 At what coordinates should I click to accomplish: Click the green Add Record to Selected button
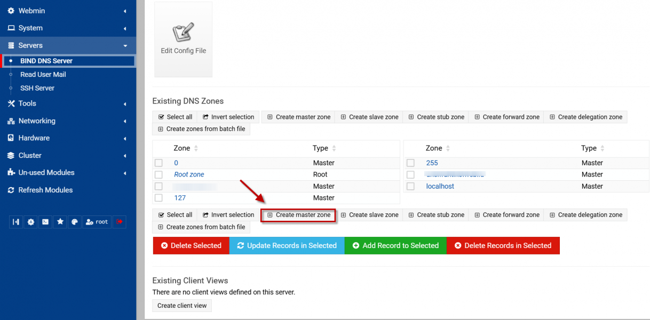coord(395,246)
